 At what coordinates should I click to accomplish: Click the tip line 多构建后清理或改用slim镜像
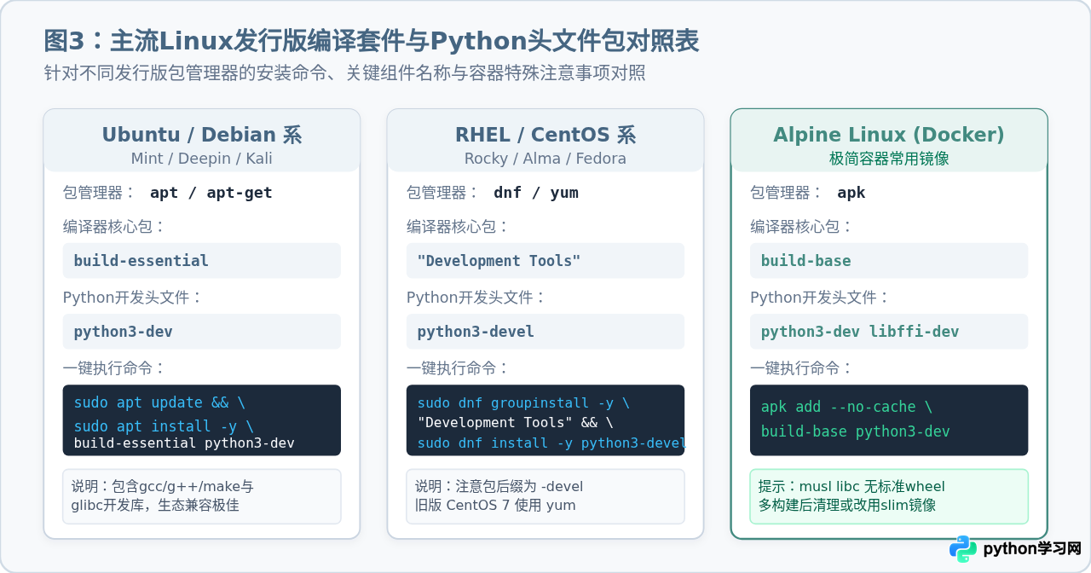click(847, 505)
